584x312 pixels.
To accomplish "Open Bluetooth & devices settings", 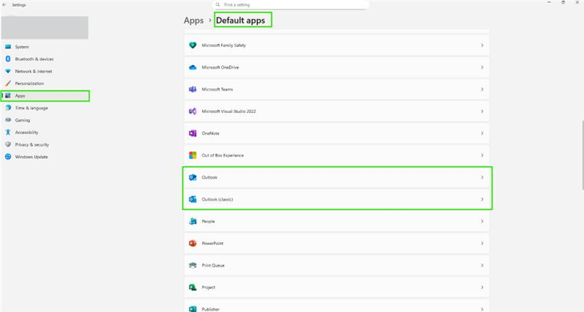I will click(x=45, y=59).
